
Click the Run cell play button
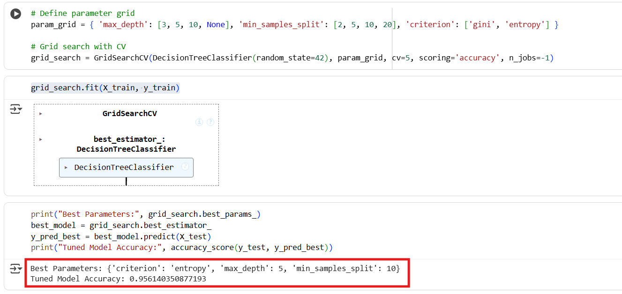[15, 14]
